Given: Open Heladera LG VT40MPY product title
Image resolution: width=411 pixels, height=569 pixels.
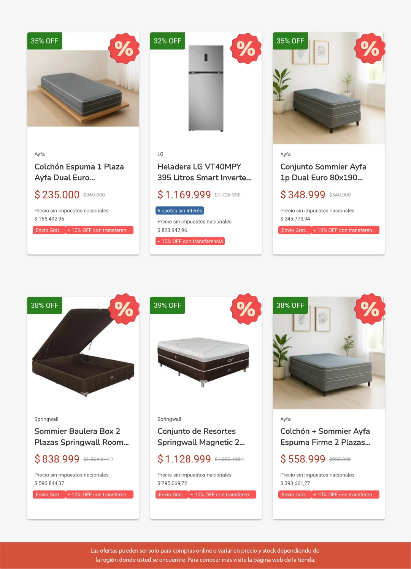Looking at the screenshot, I should pos(205,172).
